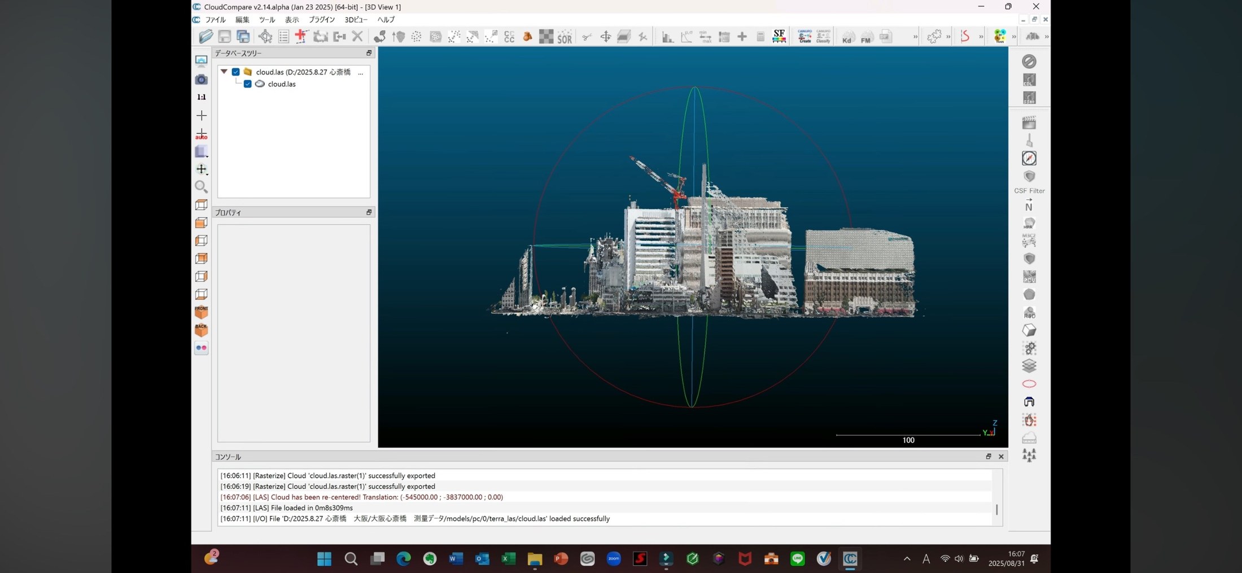Viewport: 1242px width, 573px height.
Task: Click the compass icon in right toolbar
Action: tap(1029, 158)
